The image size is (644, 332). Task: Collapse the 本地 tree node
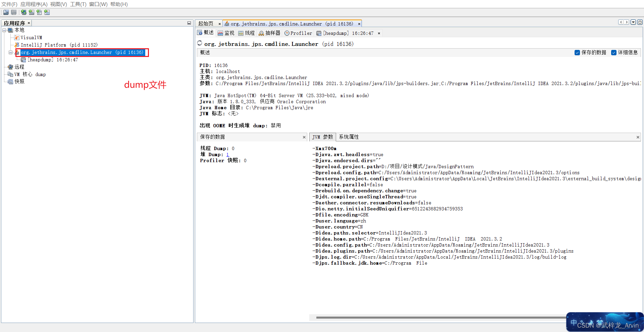point(4,30)
